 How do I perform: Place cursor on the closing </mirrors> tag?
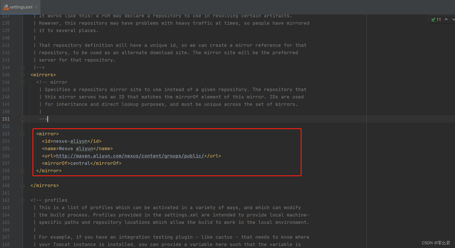[x=45, y=186]
